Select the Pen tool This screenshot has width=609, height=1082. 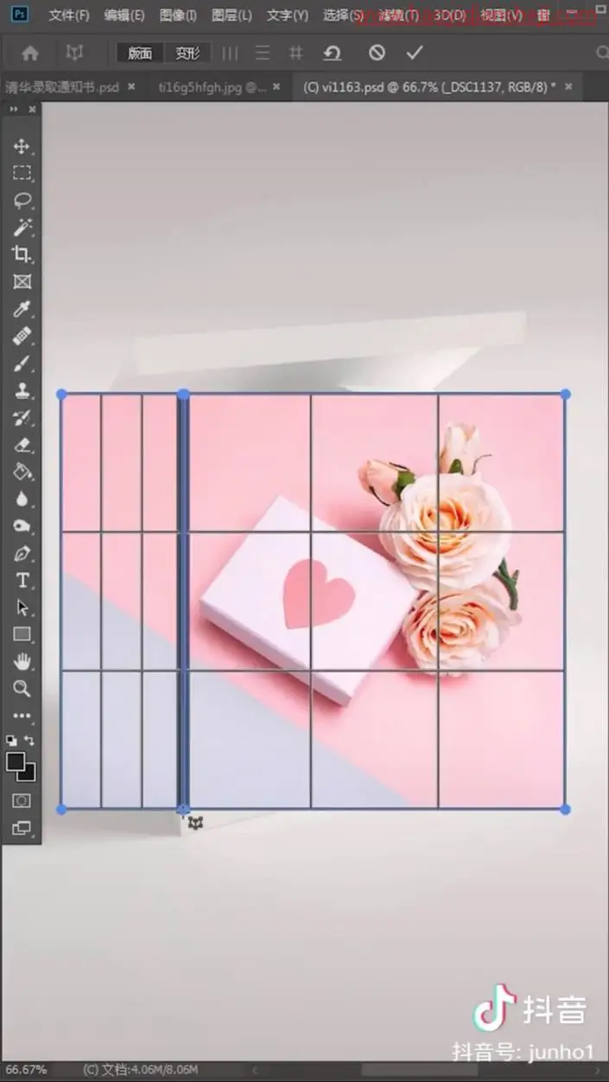click(x=22, y=553)
